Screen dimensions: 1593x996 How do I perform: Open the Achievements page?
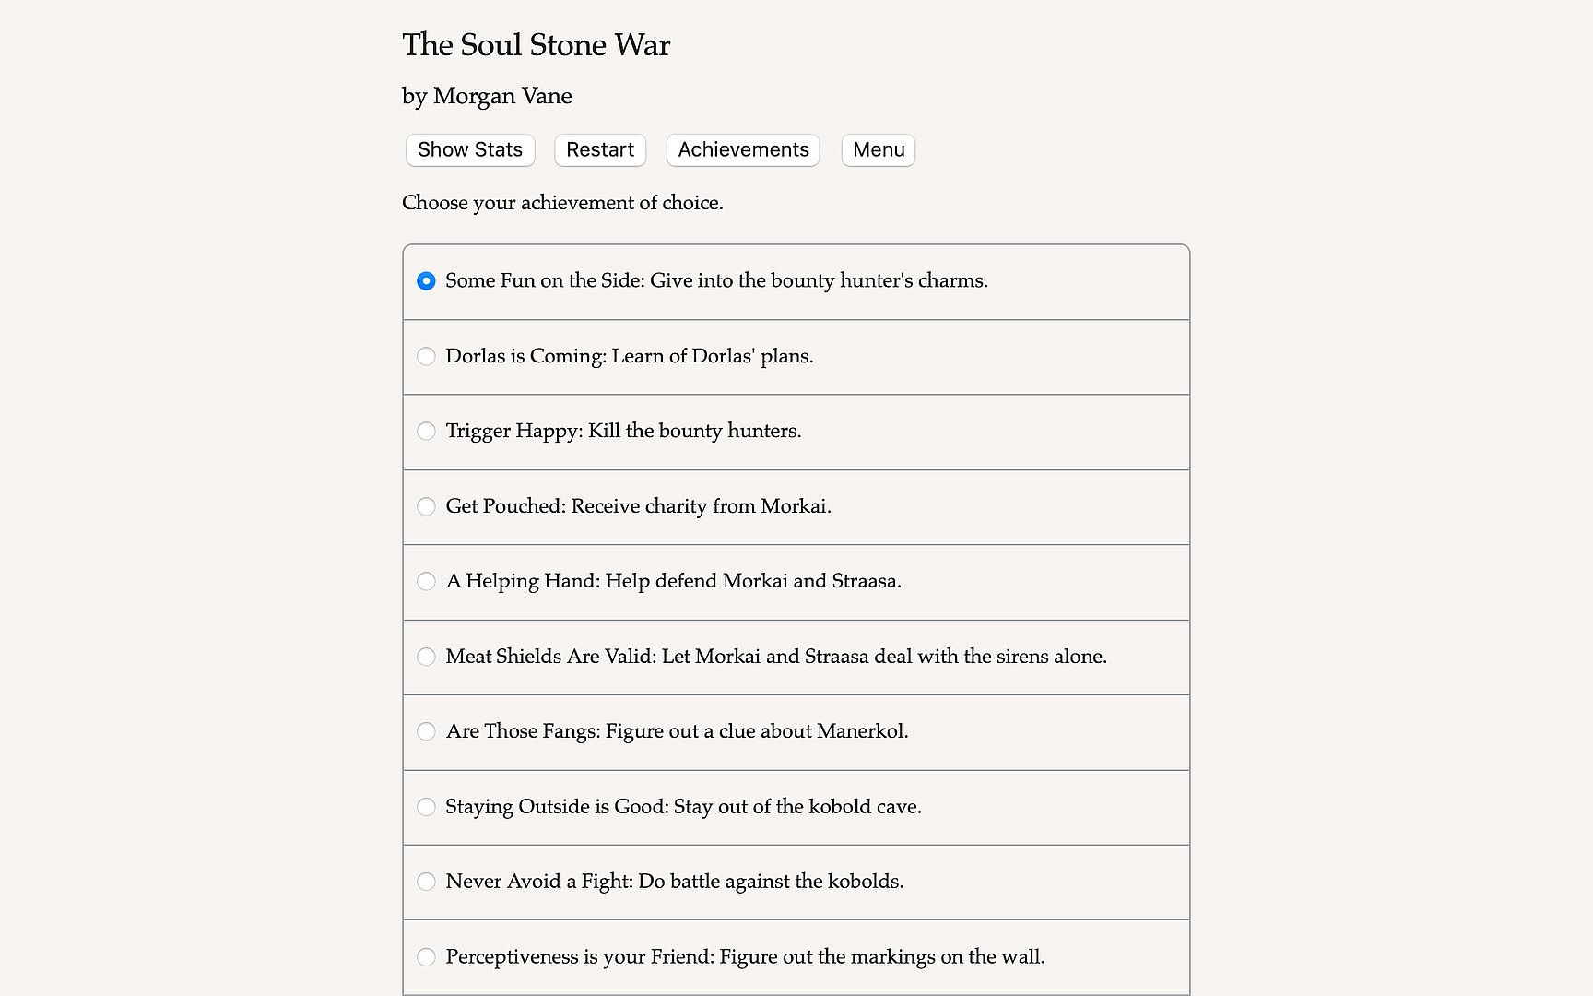point(743,150)
